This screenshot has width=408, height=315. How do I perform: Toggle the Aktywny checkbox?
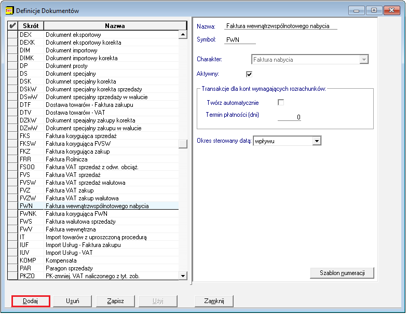coord(249,74)
